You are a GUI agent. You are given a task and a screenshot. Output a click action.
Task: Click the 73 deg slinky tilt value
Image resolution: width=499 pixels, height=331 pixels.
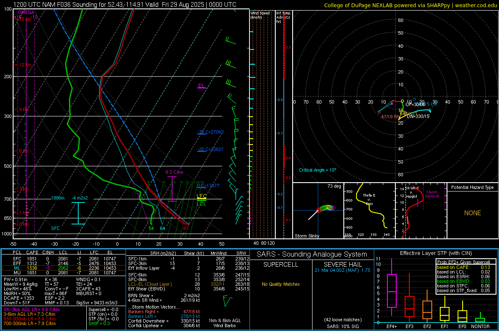pyautogui.click(x=334, y=186)
